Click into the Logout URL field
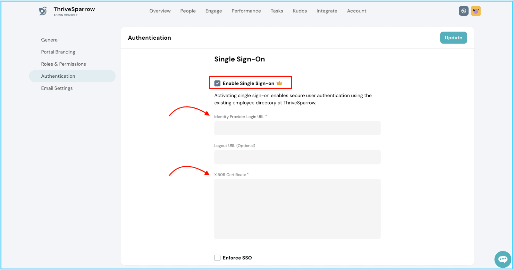513x270 pixels. click(297, 157)
